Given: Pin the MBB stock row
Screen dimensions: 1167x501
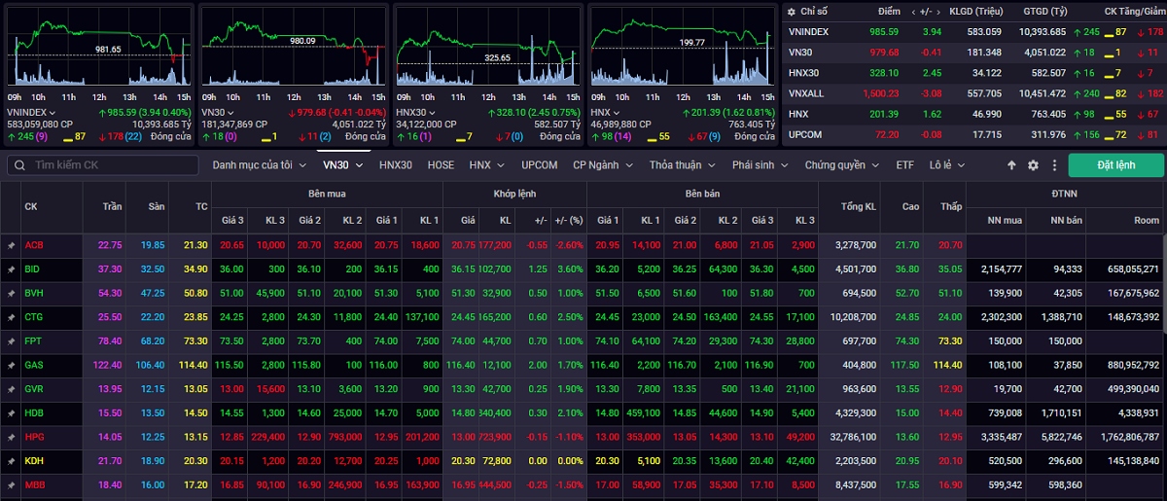Looking at the screenshot, I should (11, 484).
